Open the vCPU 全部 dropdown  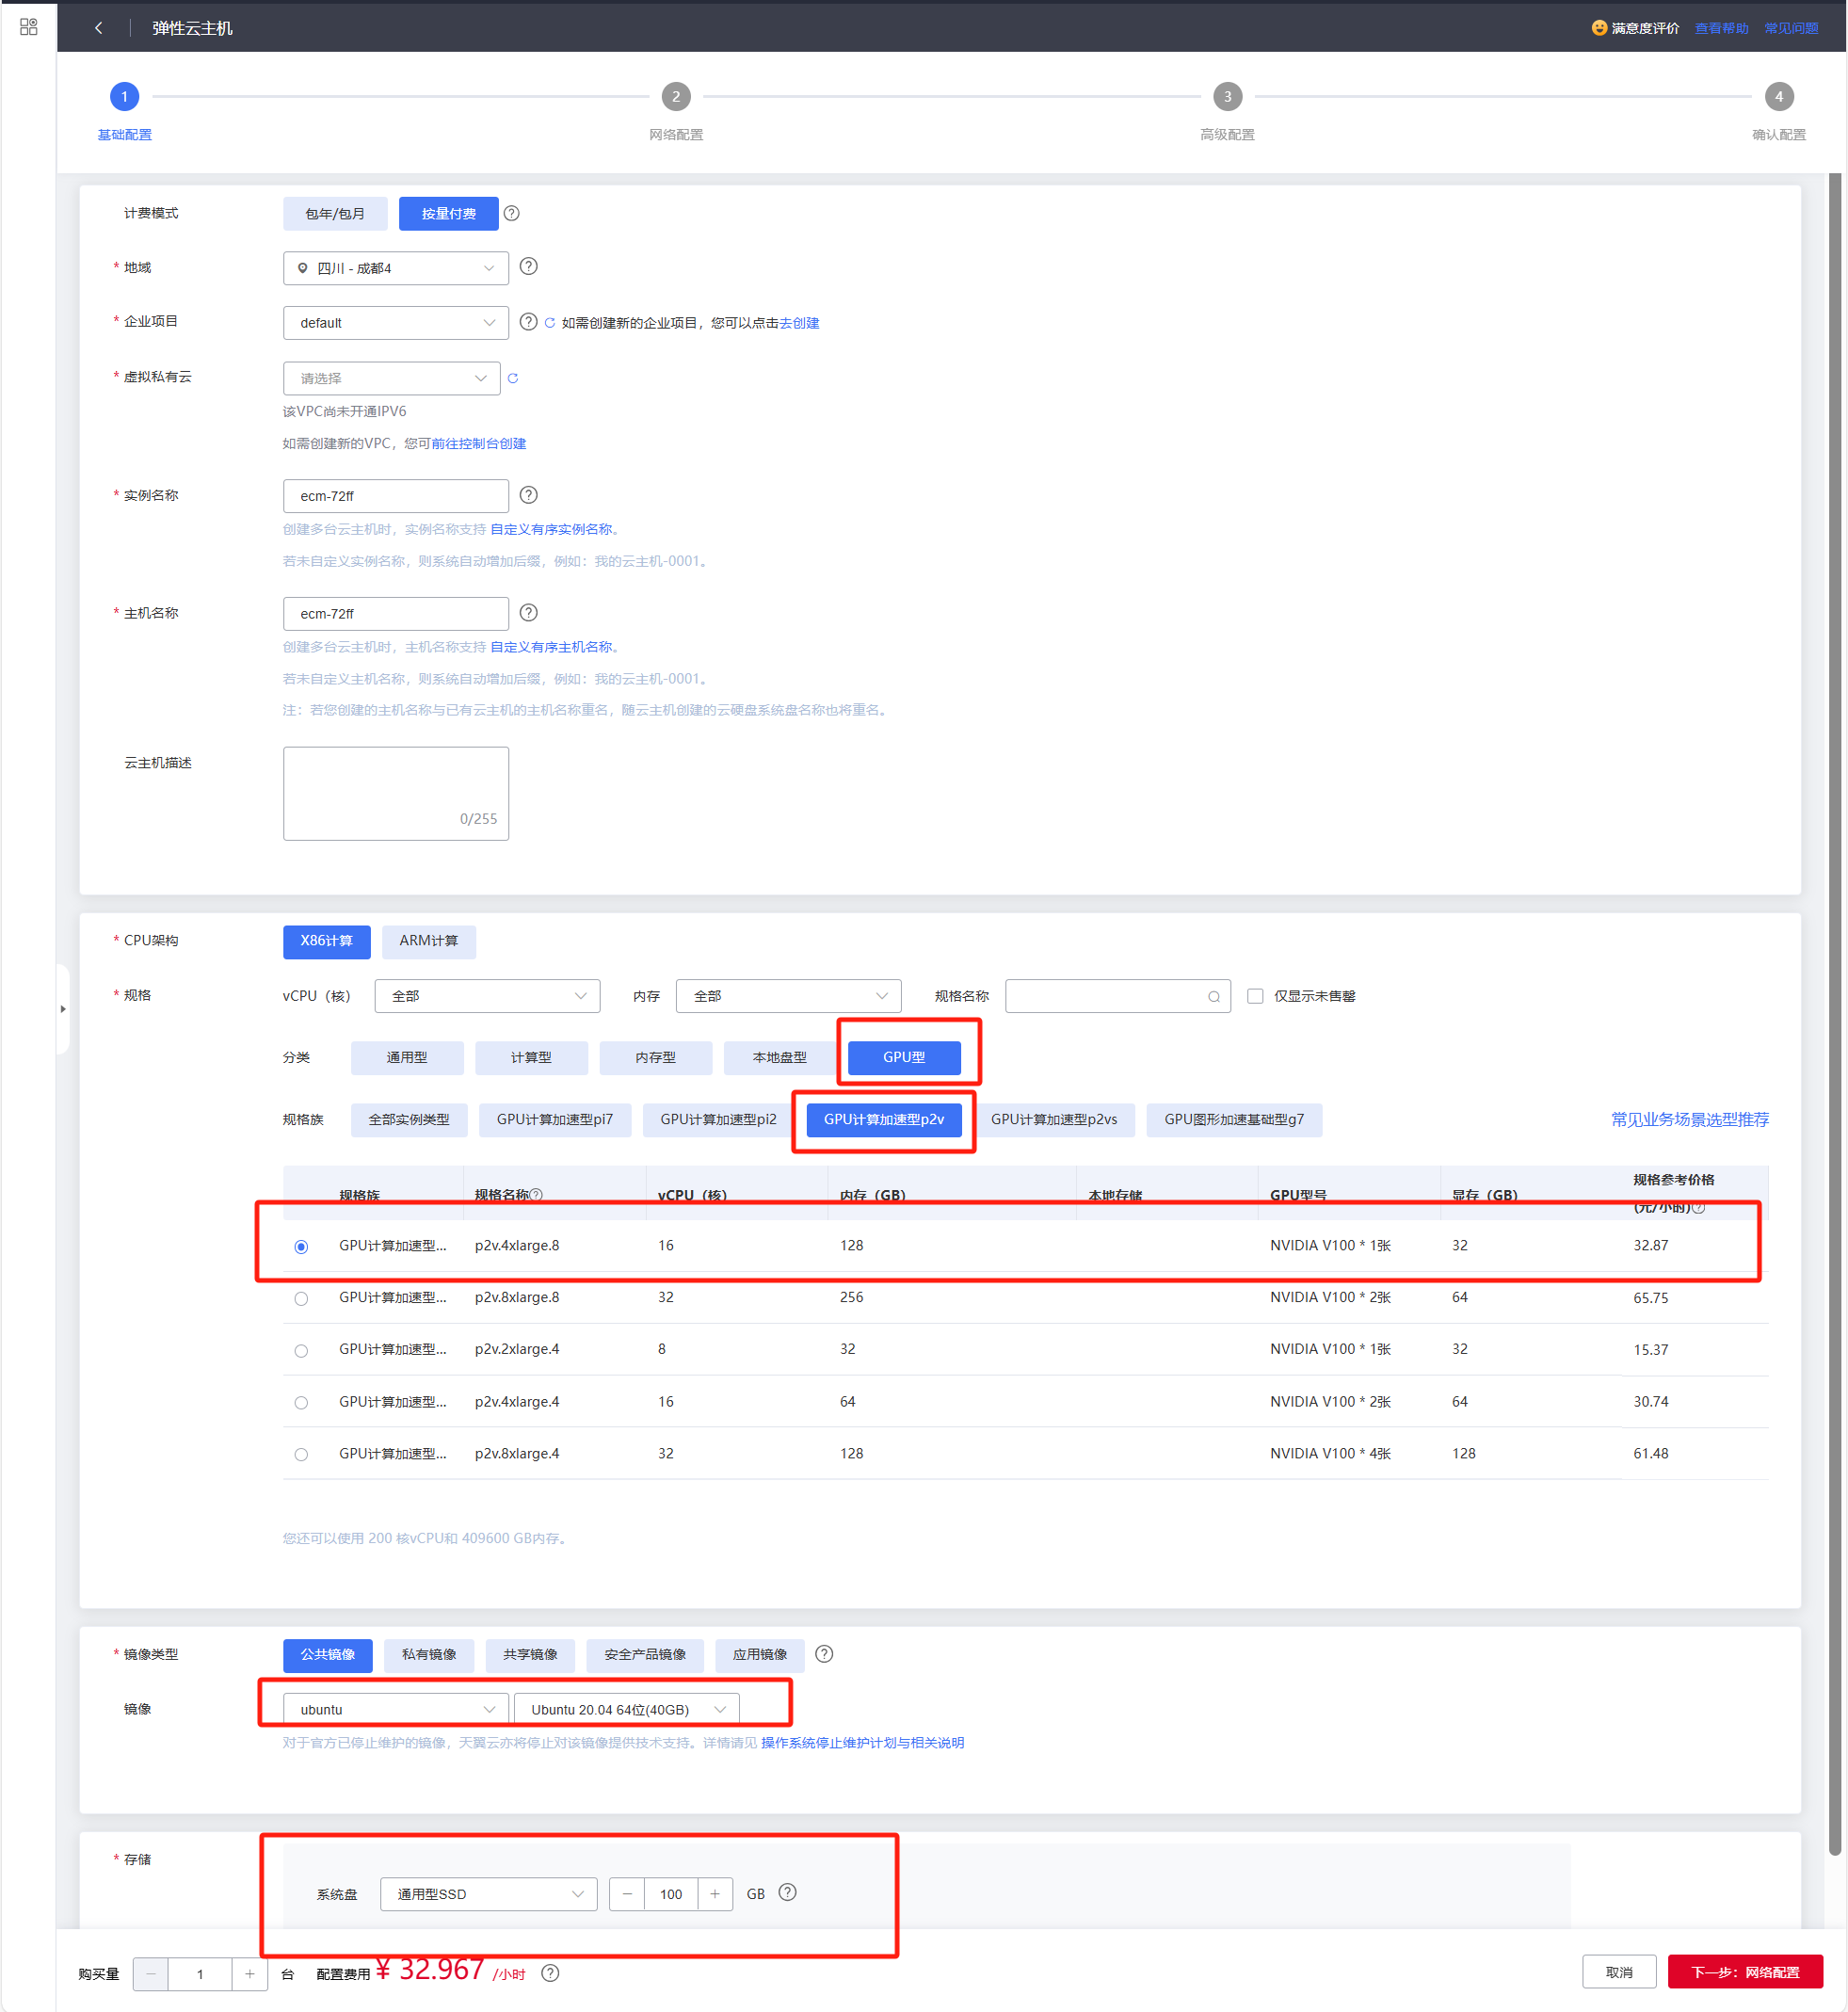pos(488,996)
